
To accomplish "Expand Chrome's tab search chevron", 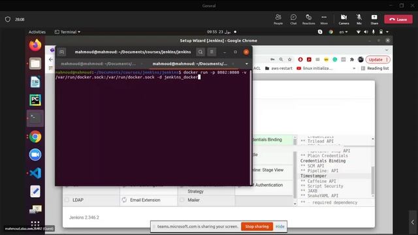I will pos(387,50).
